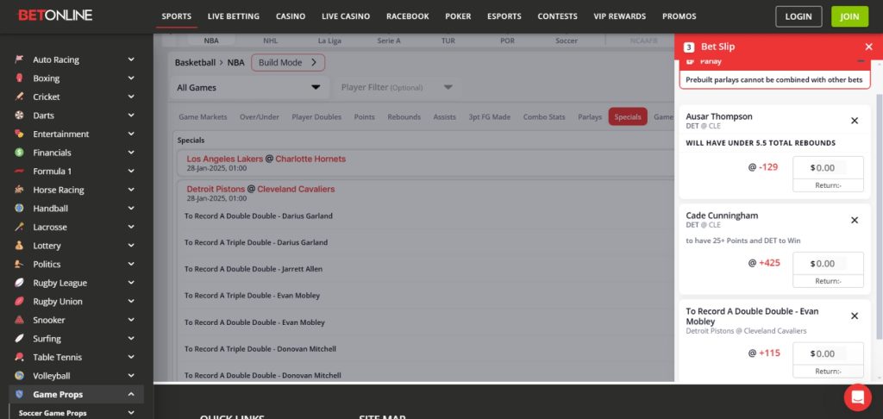Switch to the Game Markets tab
The image size is (883, 419).
[x=203, y=117]
